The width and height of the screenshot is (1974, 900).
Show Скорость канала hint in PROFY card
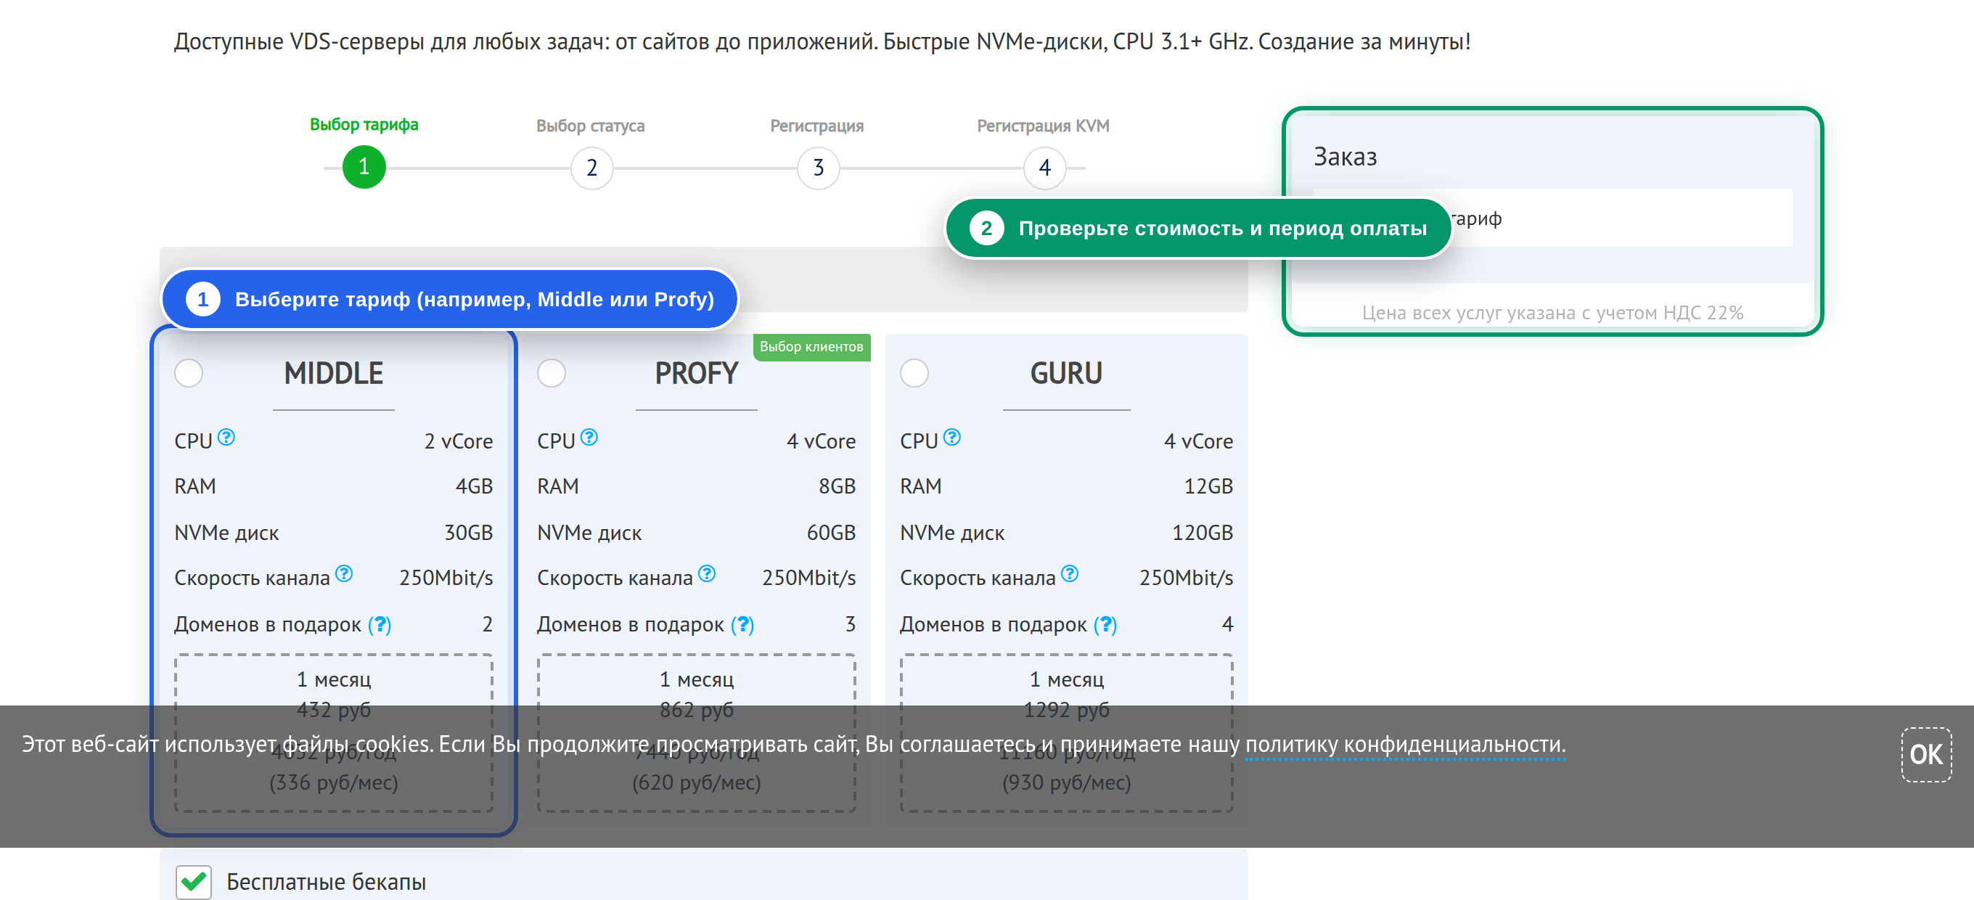coord(707,573)
